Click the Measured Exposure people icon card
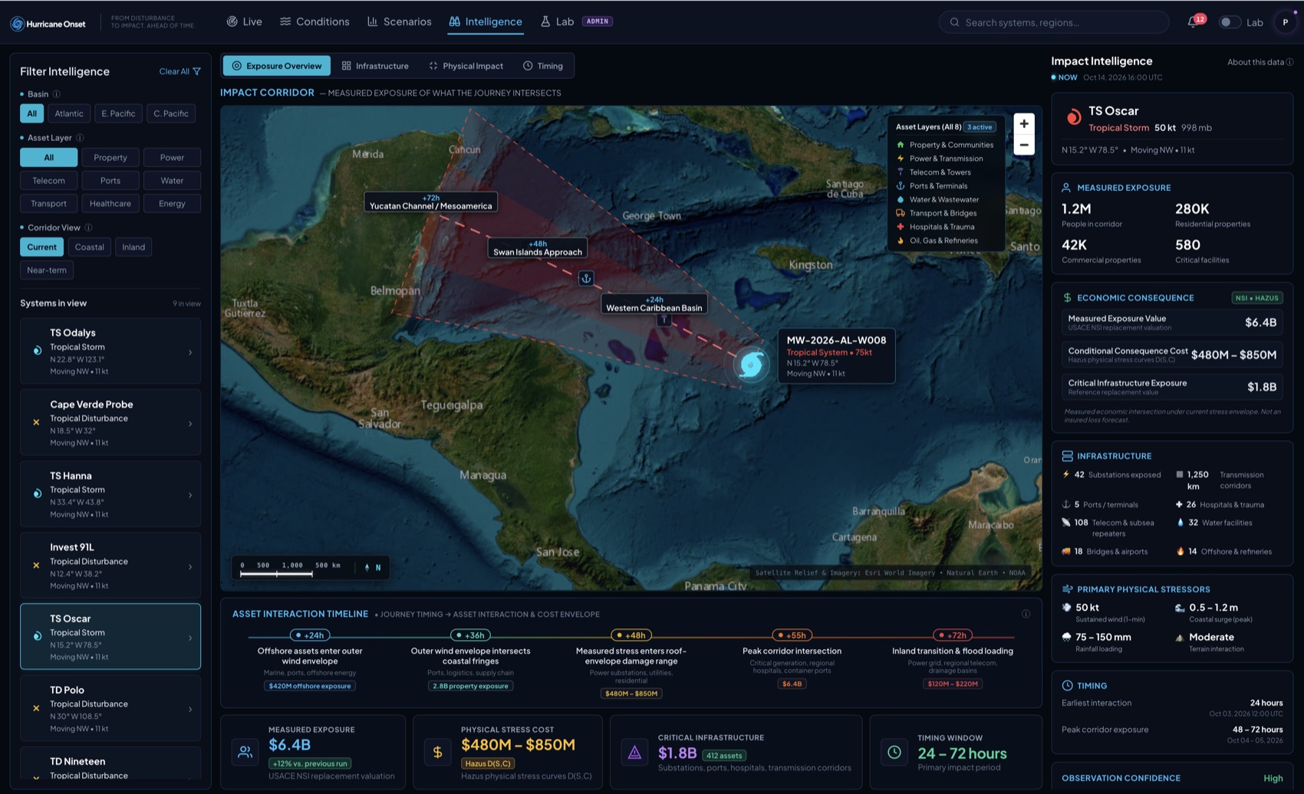The width and height of the screenshot is (1304, 794). tap(245, 753)
